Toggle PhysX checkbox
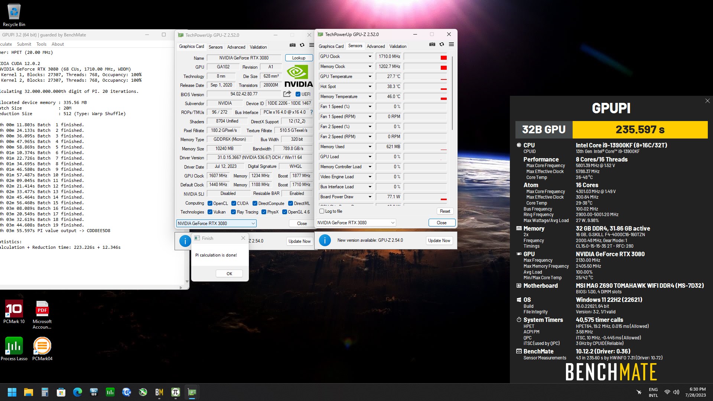This screenshot has width=713, height=401. [x=264, y=212]
